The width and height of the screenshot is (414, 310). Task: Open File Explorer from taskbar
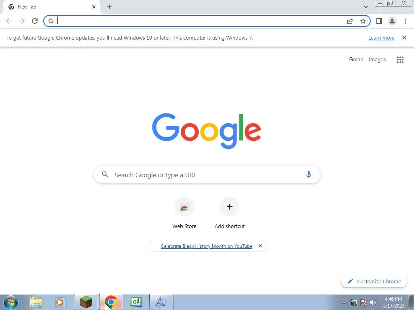[x=36, y=302]
